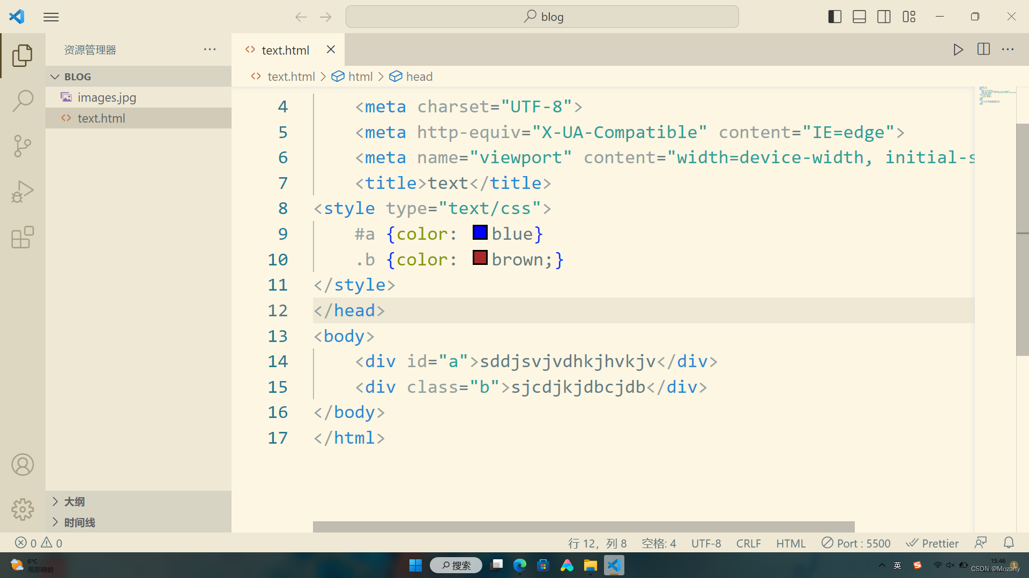This screenshot has height=578, width=1029.
Task: Open the weather widget in taskbar
Action: coord(31,565)
